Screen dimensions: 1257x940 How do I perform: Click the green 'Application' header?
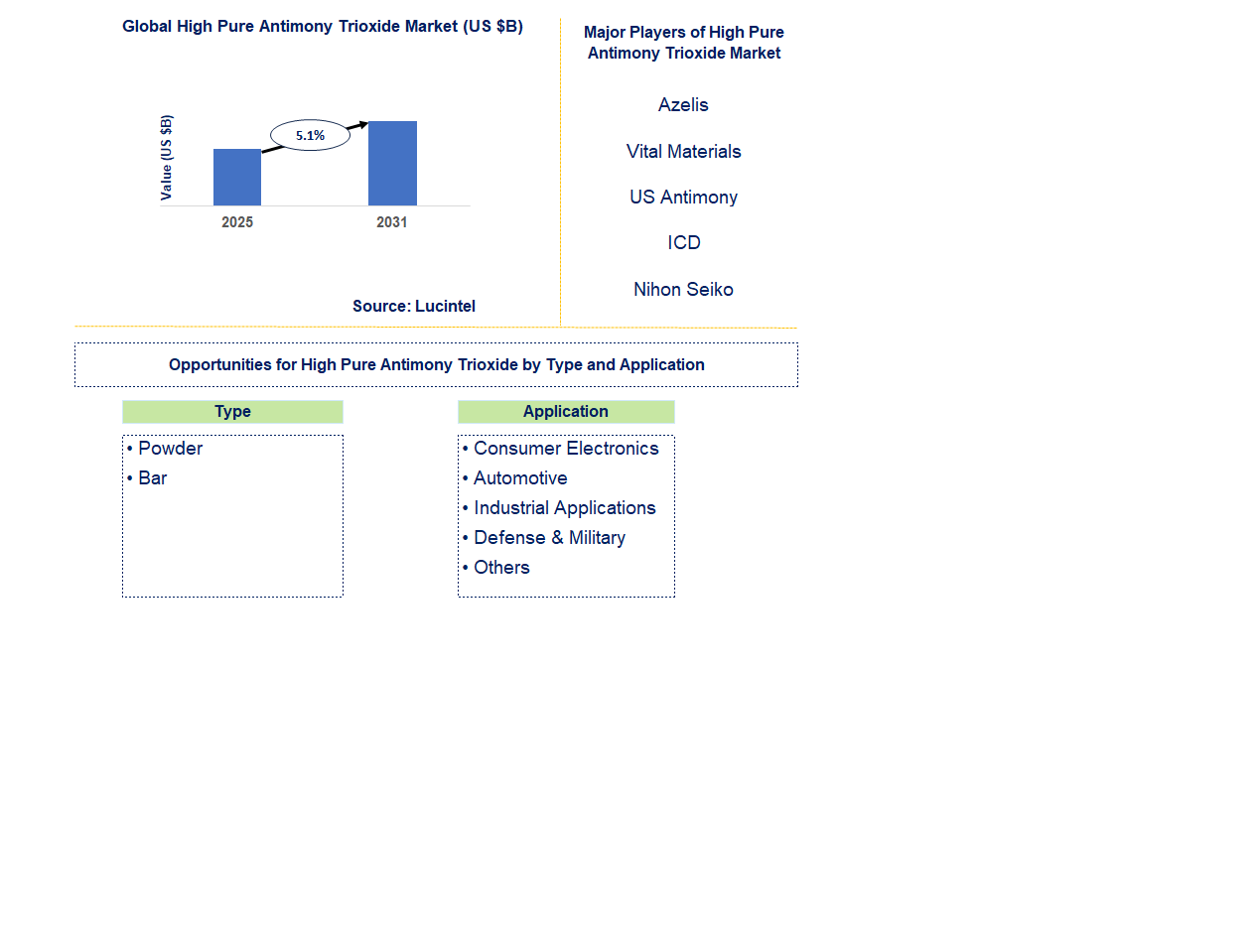point(566,412)
